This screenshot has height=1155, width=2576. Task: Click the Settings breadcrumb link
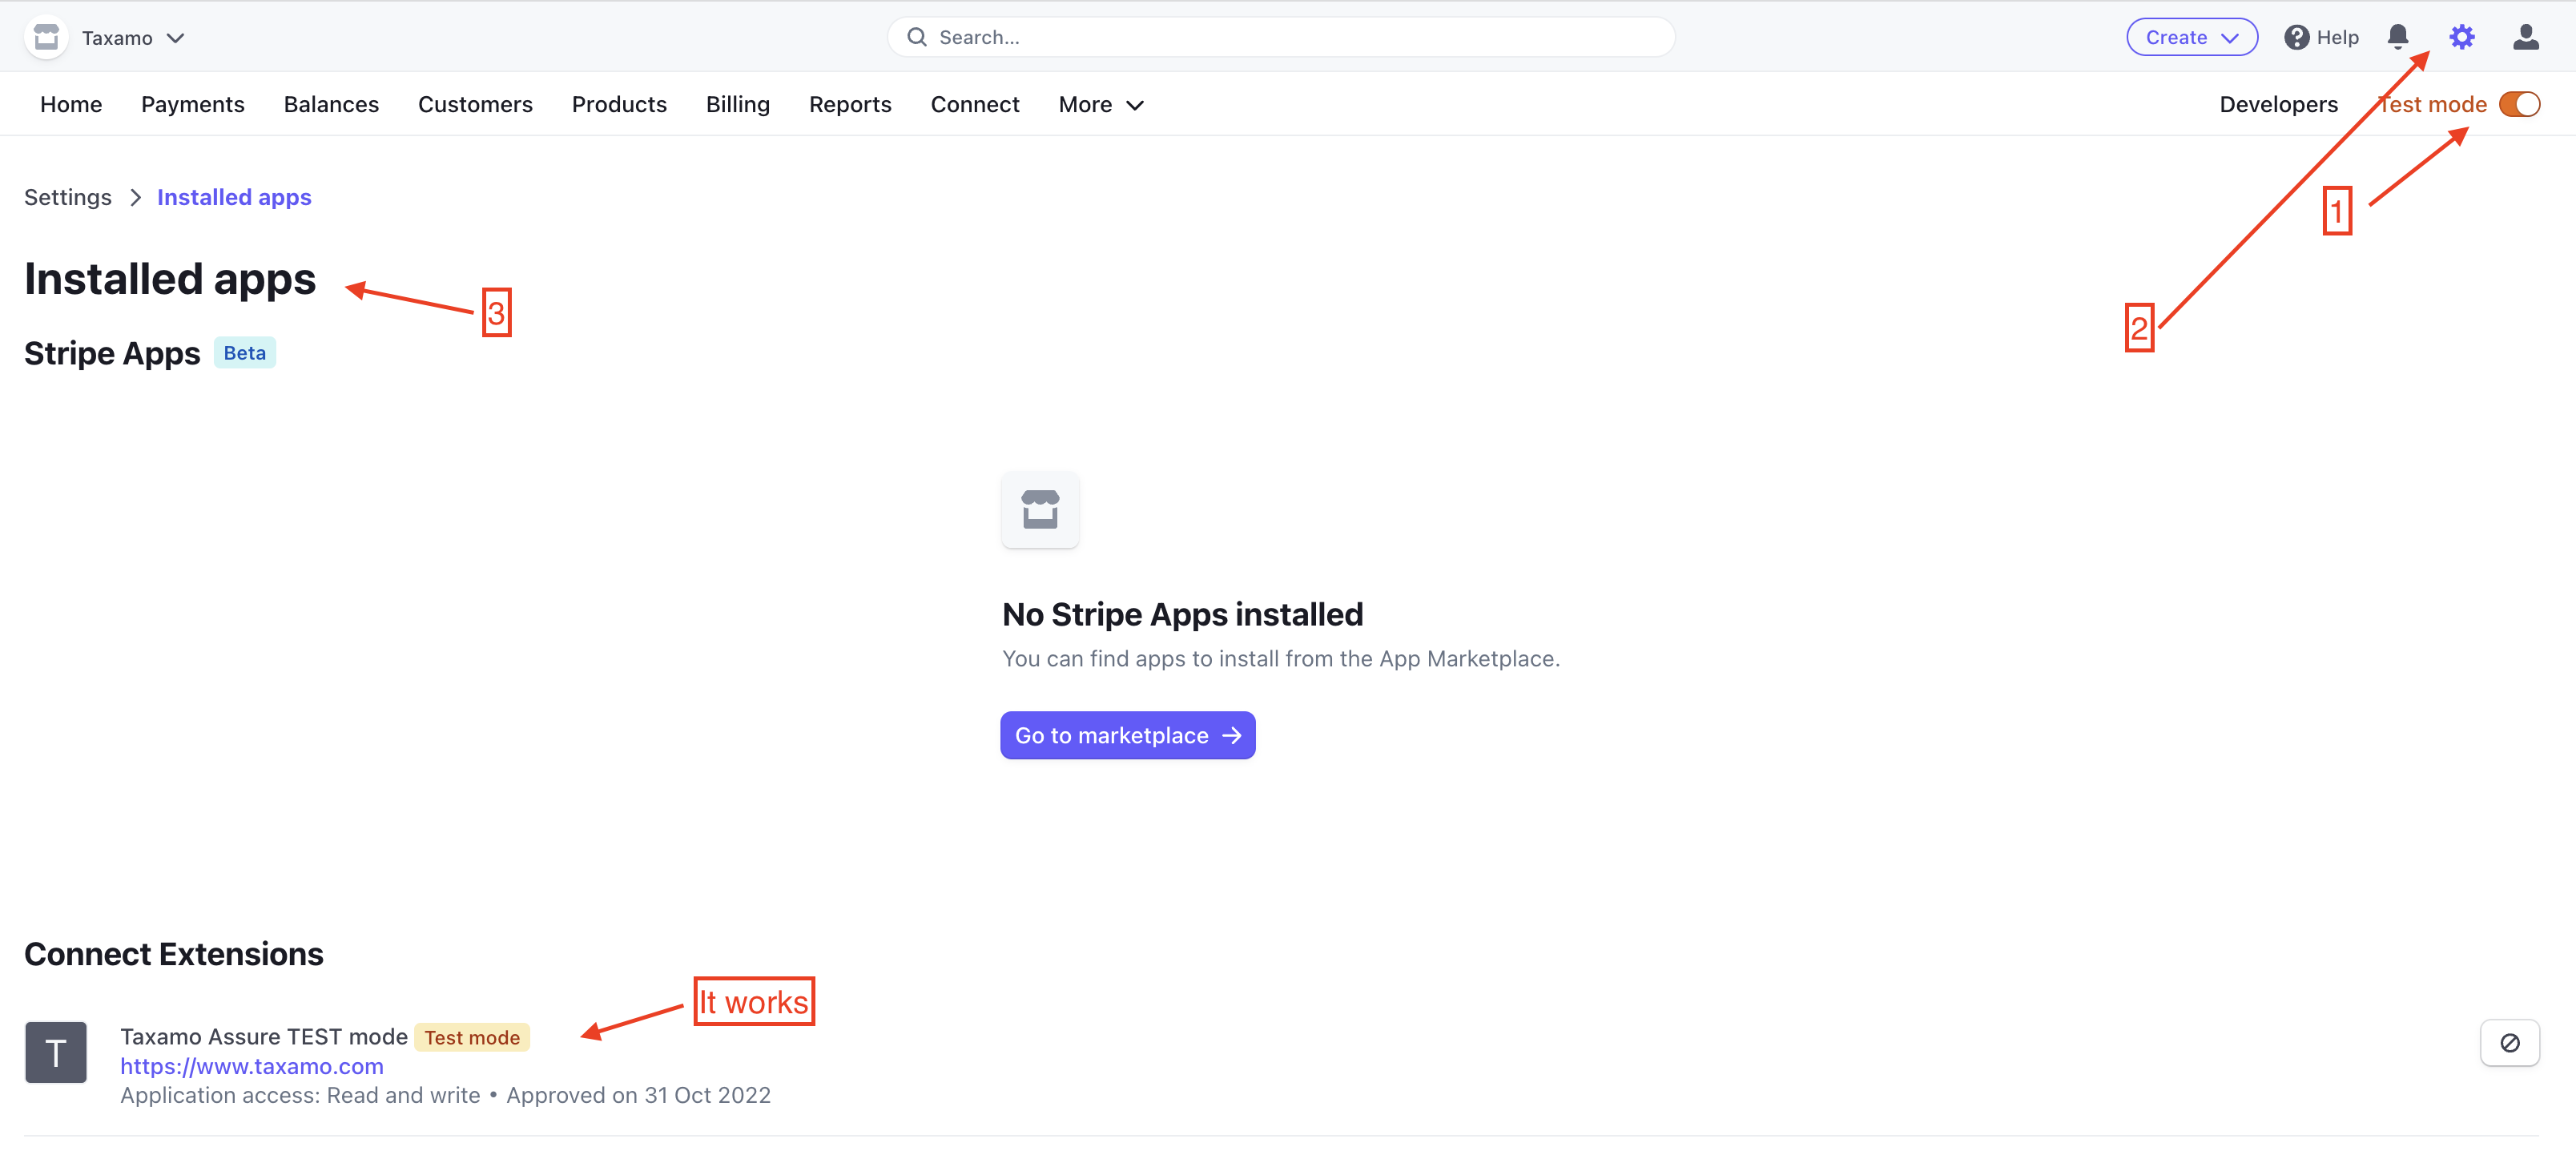[68, 197]
